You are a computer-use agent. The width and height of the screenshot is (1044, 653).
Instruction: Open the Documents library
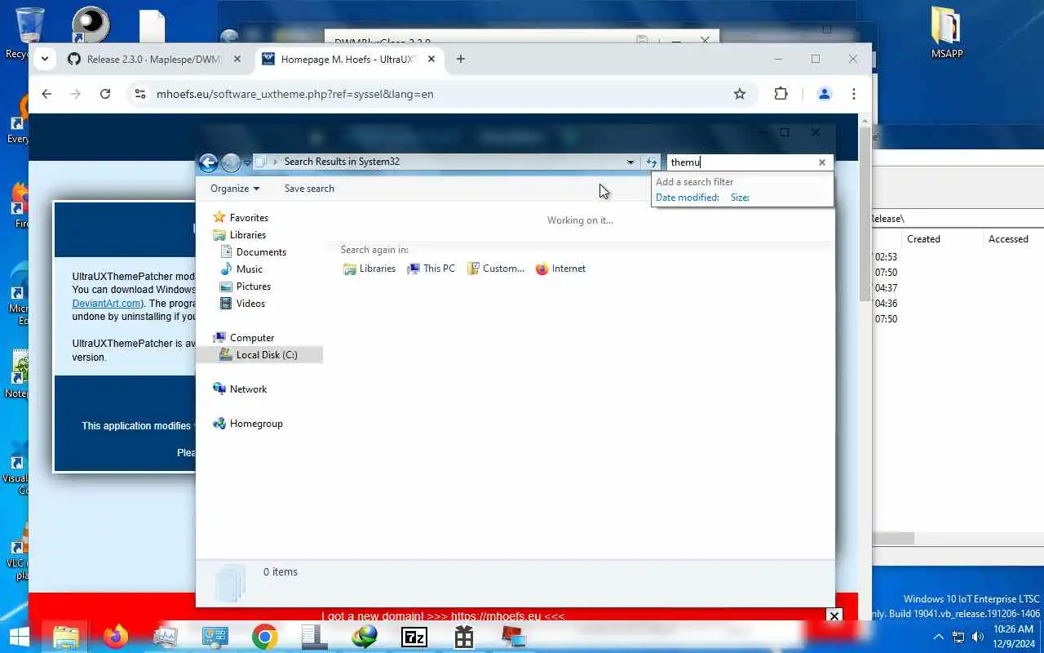click(x=261, y=252)
